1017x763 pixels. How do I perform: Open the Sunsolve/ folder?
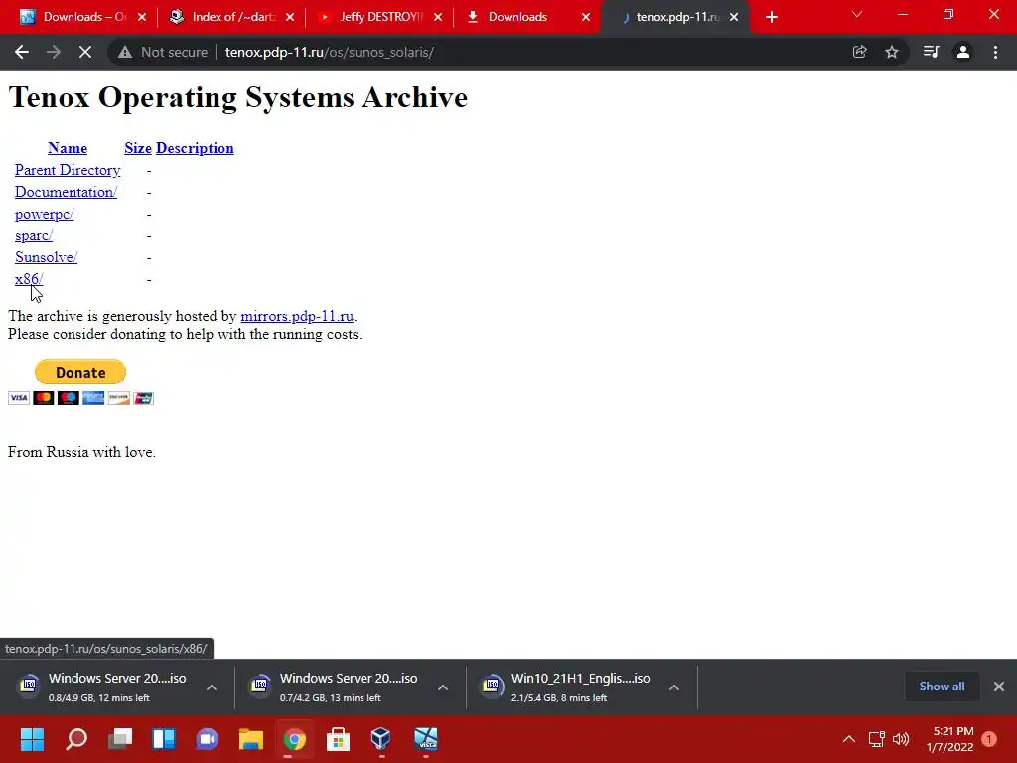click(46, 257)
